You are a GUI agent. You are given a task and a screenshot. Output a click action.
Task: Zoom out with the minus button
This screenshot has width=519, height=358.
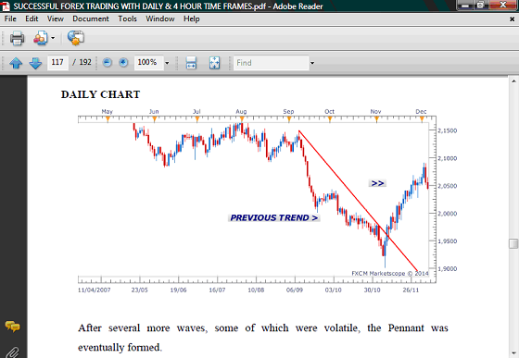click(x=107, y=62)
